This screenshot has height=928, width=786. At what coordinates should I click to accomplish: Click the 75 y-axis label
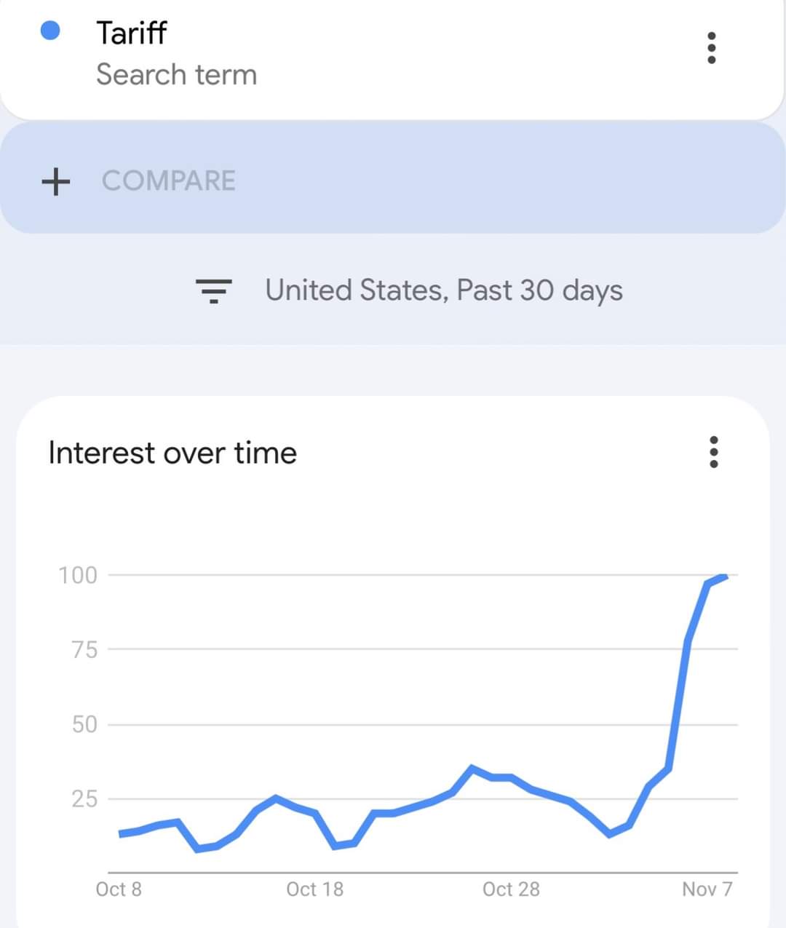click(x=84, y=649)
